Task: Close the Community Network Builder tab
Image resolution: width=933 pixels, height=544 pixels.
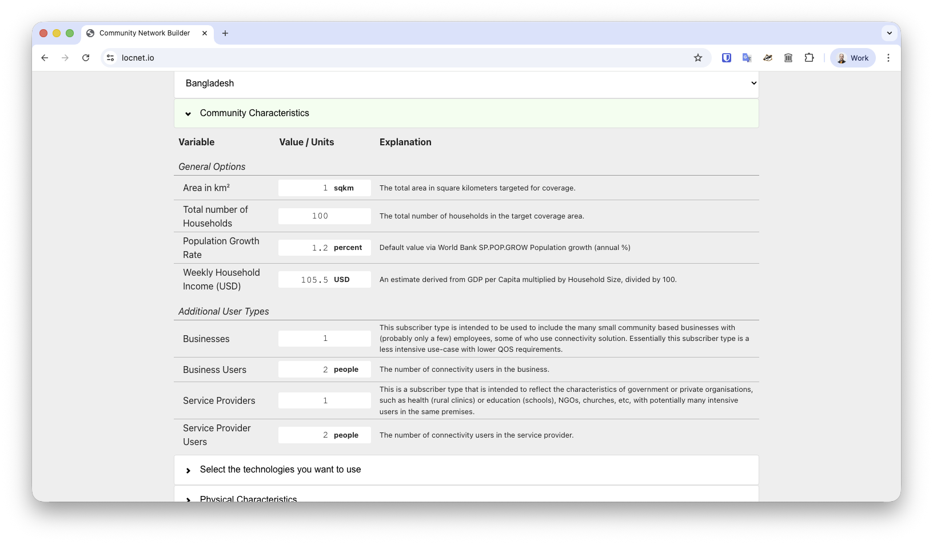Action: pyautogui.click(x=205, y=33)
